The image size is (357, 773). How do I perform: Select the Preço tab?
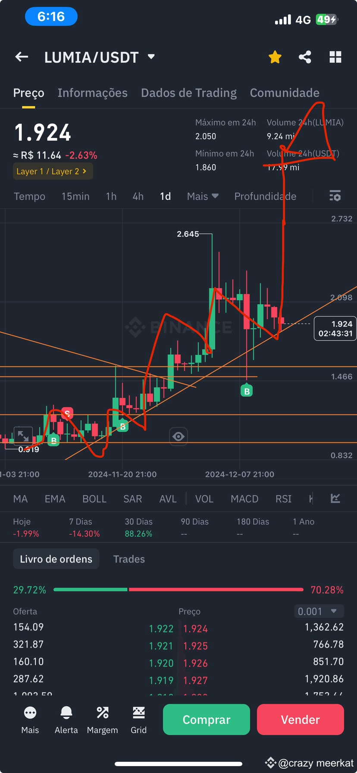(x=28, y=93)
